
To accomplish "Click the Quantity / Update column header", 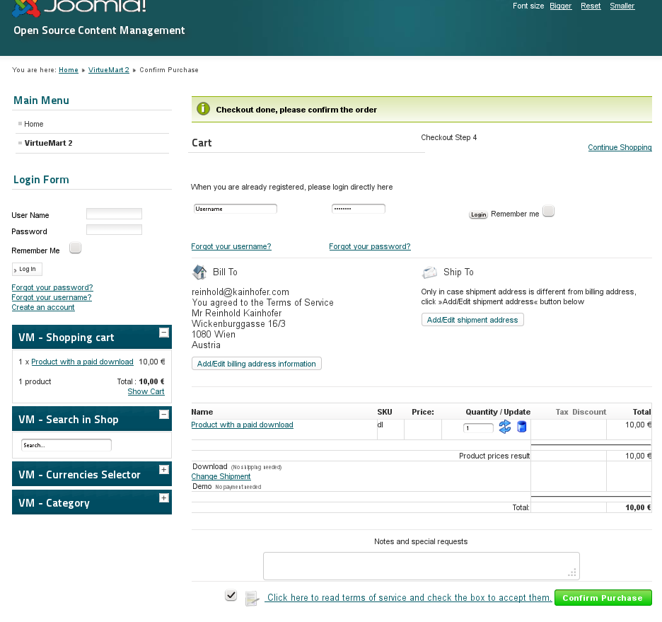I will click(498, 412).
